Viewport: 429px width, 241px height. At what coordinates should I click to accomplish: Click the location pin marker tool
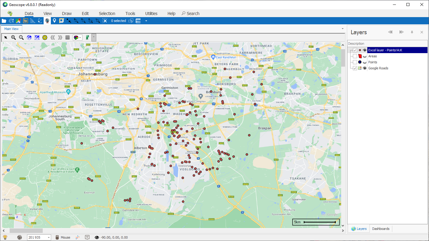point(54,21)
